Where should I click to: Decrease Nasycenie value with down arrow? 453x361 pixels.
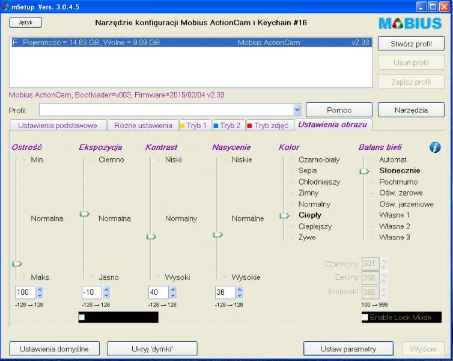[240, 296]
